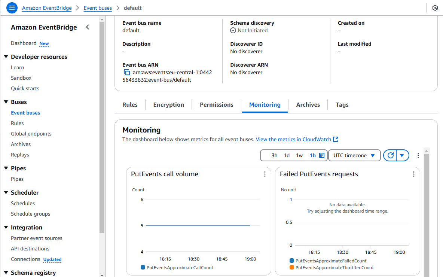Set time range to 1d
The image size is (443, 277).
287,155
